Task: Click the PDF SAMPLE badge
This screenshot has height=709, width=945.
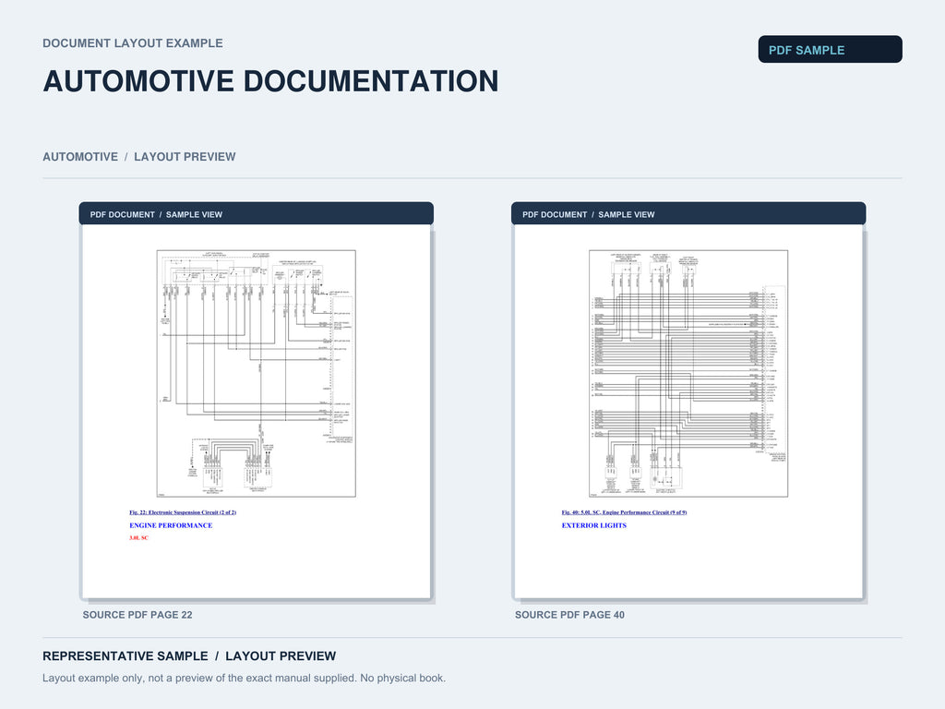Action: (x=830, y=50)
